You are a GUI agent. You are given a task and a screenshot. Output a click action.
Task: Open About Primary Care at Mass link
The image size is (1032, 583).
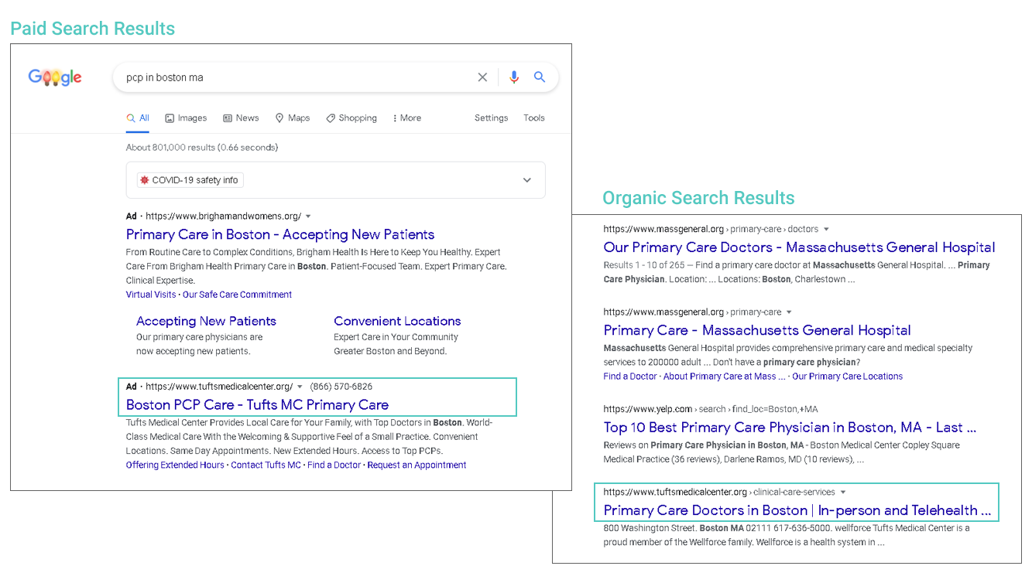724,377
